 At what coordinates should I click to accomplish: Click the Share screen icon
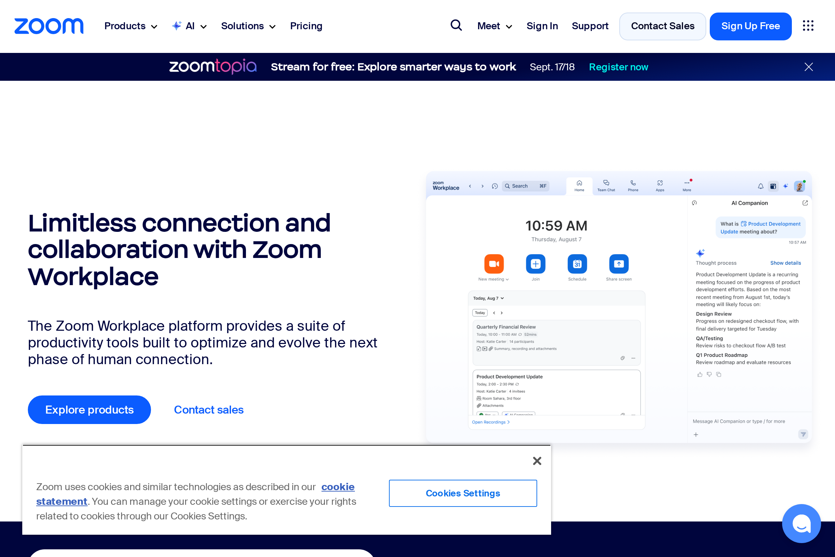(619, 264)
